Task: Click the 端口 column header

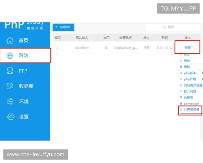Action: (107, 38)
